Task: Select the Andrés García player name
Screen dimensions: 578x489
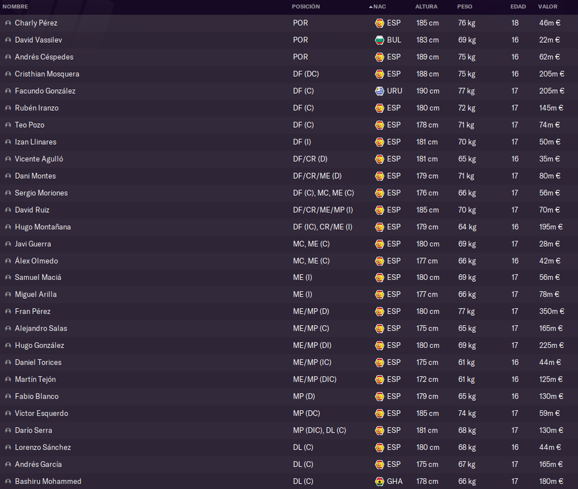Action: tap(38, 465)
